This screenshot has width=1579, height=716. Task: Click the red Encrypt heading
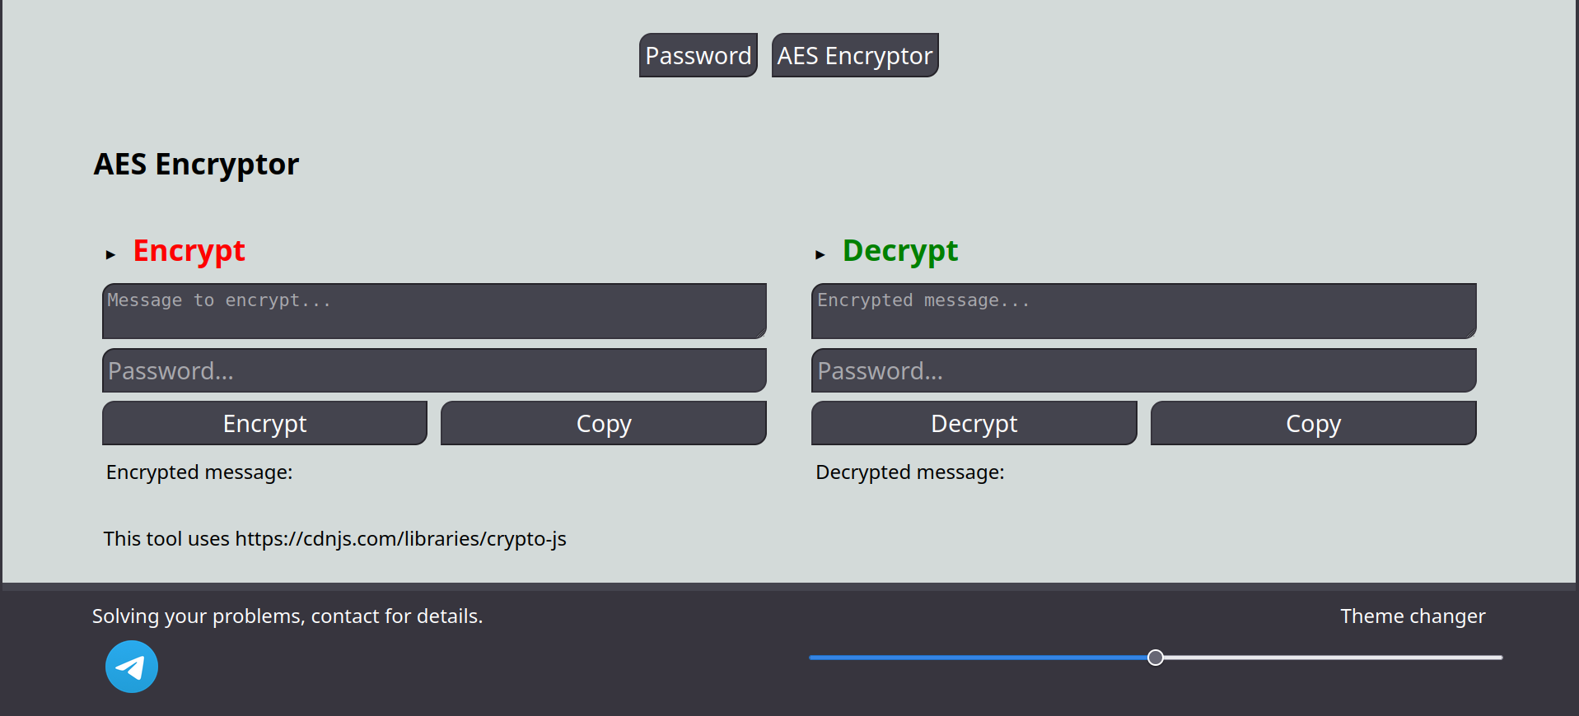pos(189,251)
